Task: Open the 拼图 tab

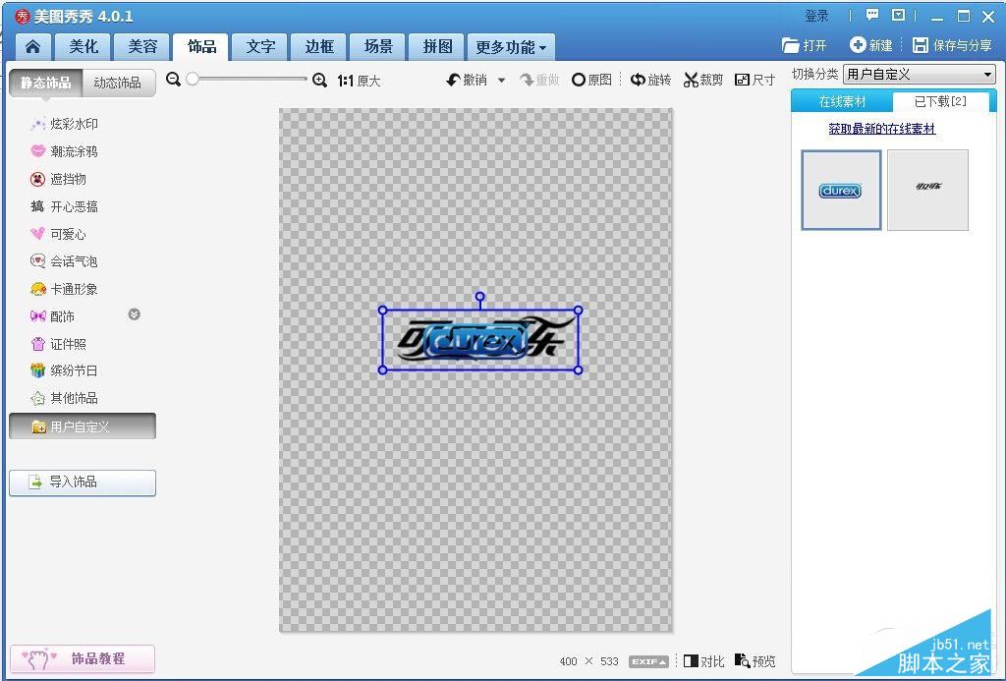Action: coord(437,47)
